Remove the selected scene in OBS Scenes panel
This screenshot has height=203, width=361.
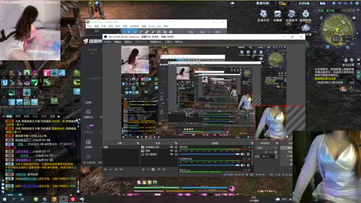(110, 170)
